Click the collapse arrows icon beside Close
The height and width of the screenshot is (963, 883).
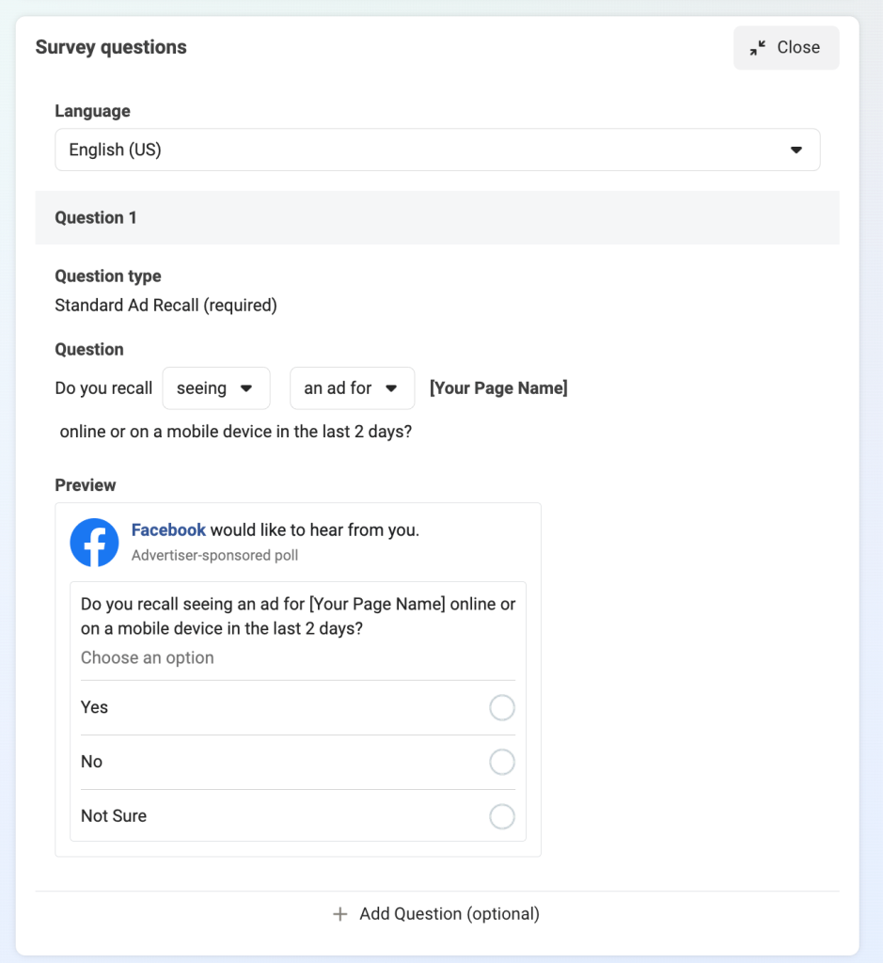click(758, 48)
